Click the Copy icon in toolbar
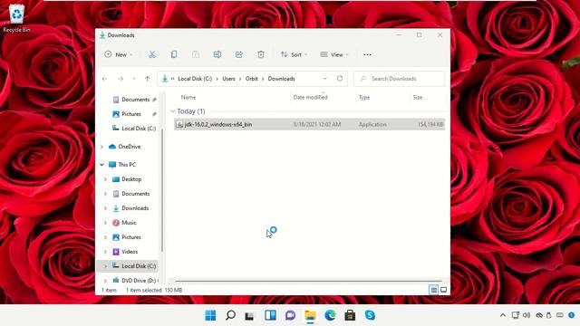 [x=174, y=54]
